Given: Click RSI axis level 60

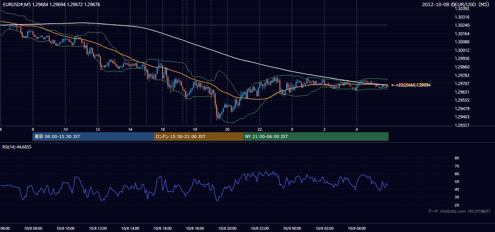Looking at the screenshot, I should point(457,174).
